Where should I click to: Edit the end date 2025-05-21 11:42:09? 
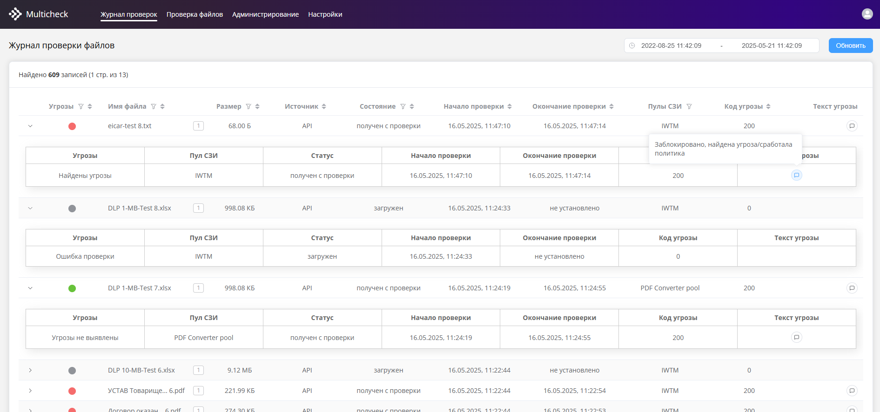click(772, 46)
